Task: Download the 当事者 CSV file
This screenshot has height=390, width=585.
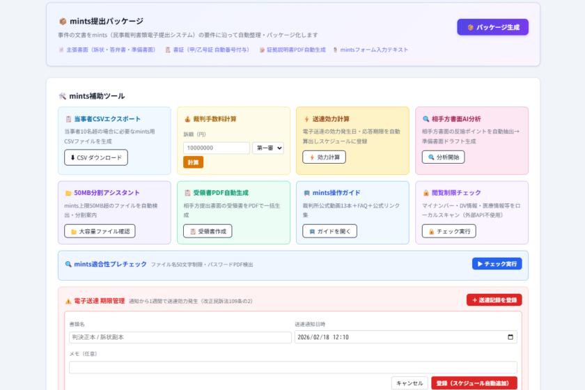Action: 96,157
